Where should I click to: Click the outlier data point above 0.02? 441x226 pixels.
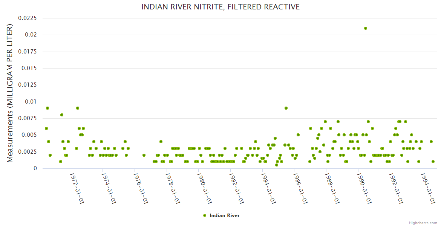[x=365, y=28]
